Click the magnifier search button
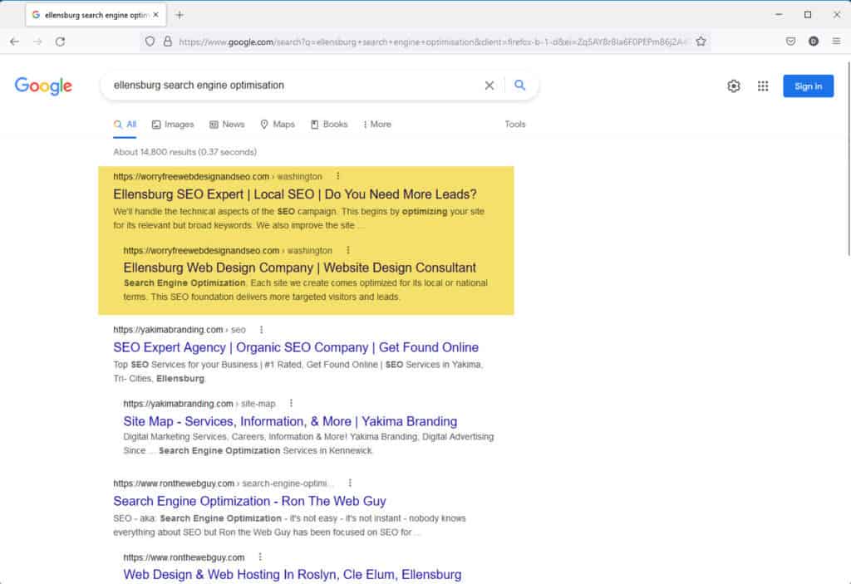The height and width of the screenshot is (584, 851). (520, 86)
